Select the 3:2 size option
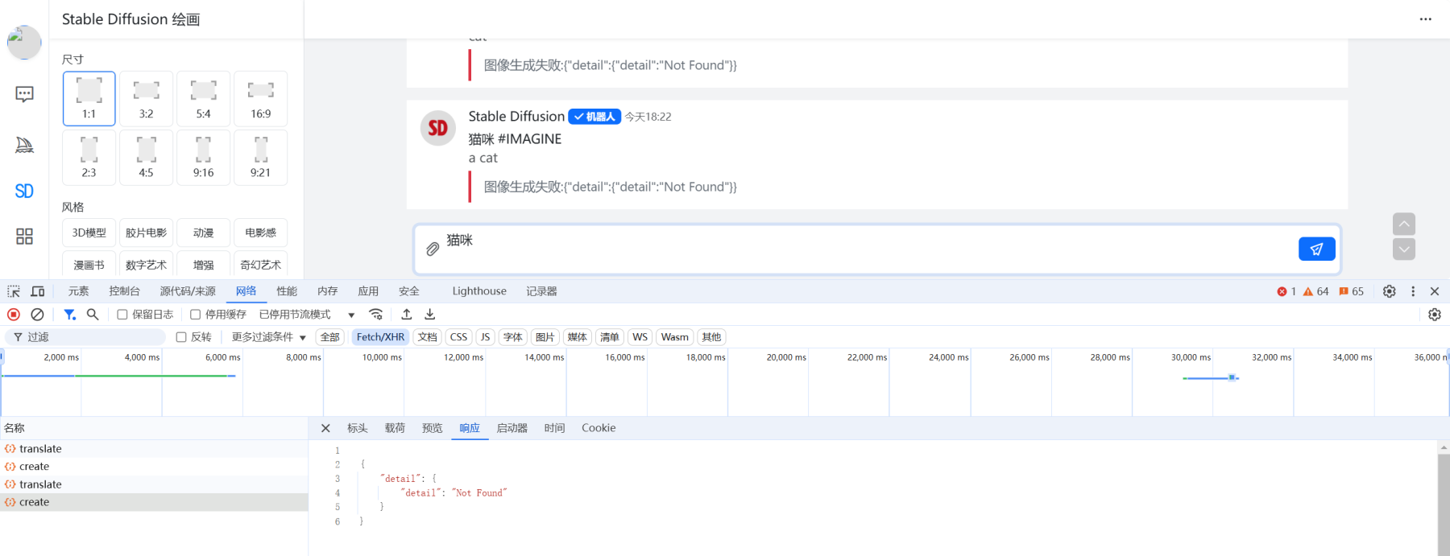 pos(146,98)
